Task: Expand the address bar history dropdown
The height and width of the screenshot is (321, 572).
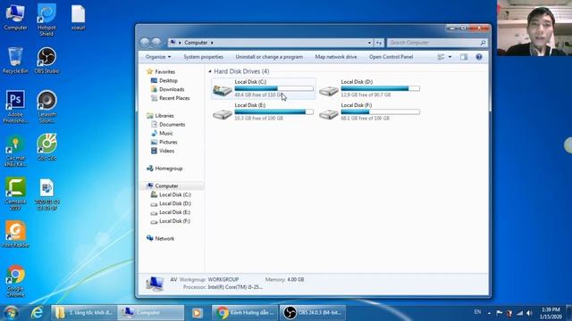Action: pyautogui.click(x=369, y=43)
